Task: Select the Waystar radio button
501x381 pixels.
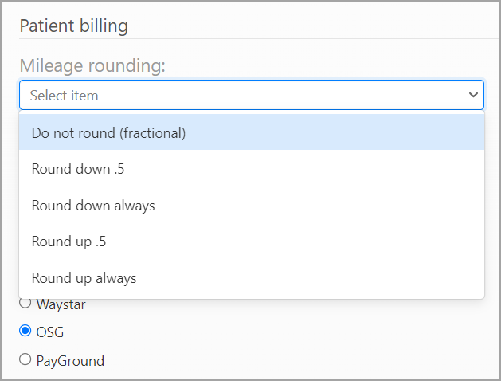Action: [x=25, y=304]
